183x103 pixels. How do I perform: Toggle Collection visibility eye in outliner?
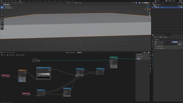tap(180, 6)
